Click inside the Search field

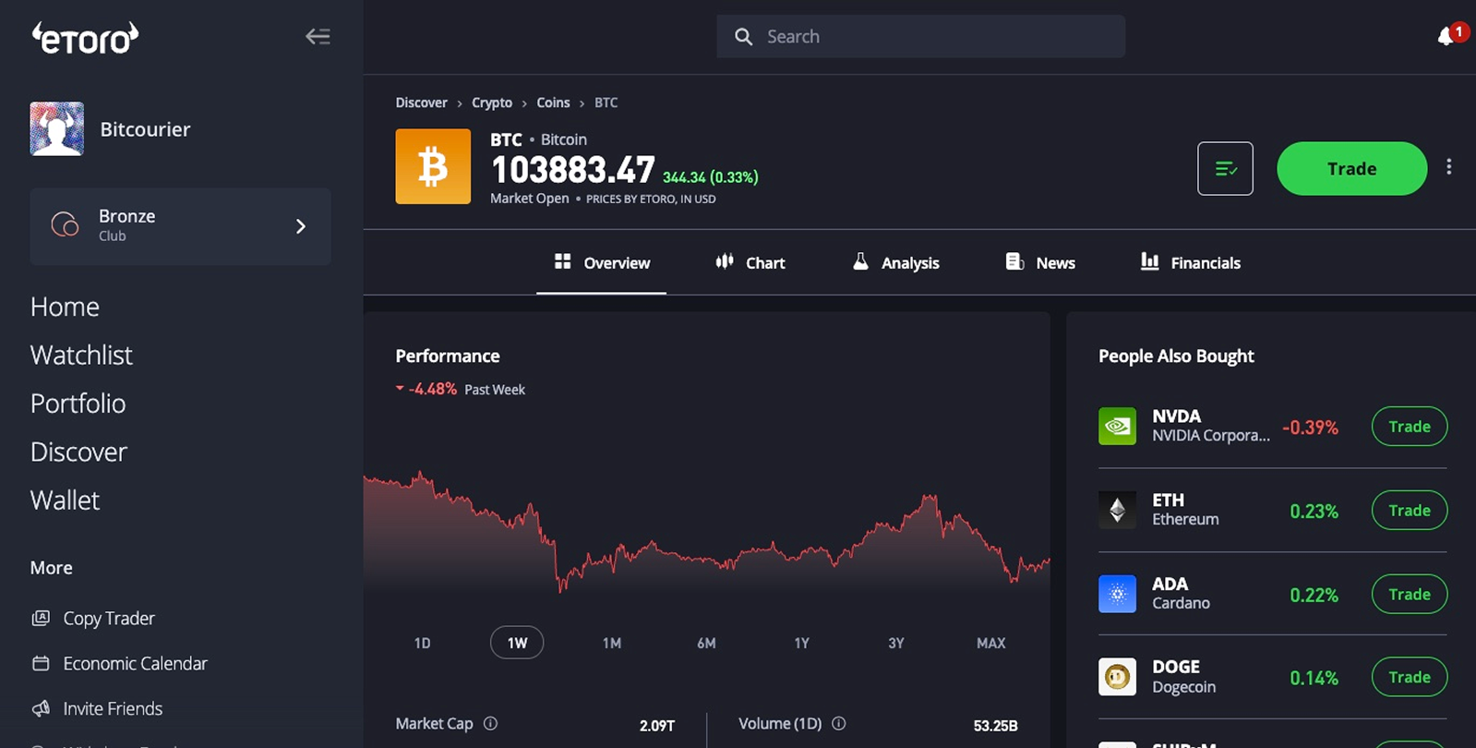pyautogui.click(x=920, y=37)
